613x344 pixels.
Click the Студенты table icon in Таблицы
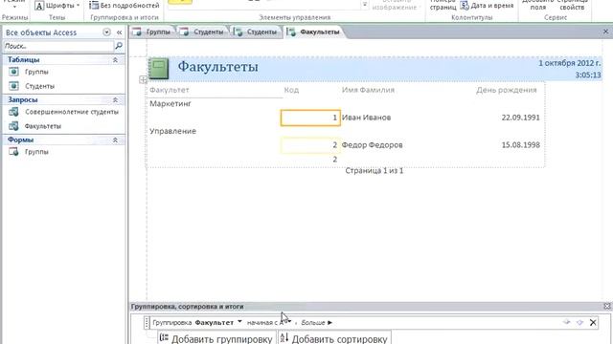(x=13, y=86)
